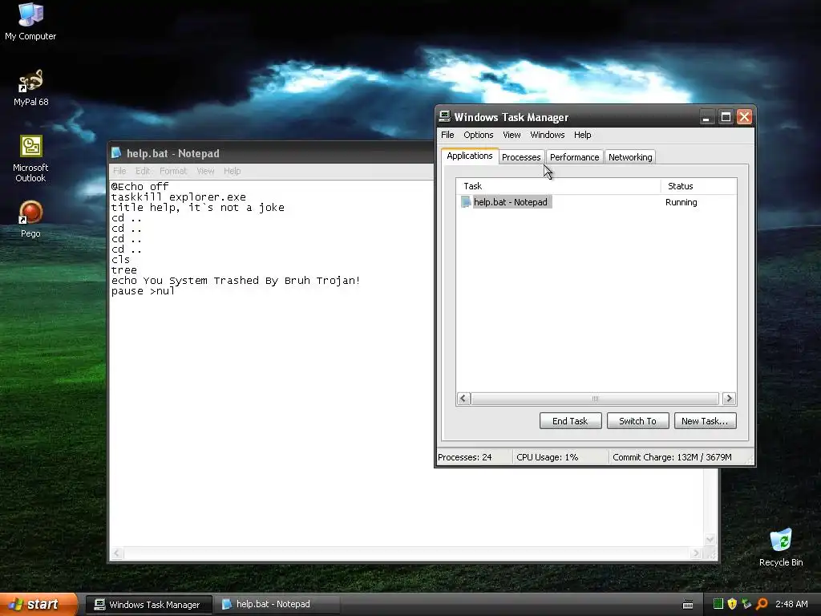
Task: Minimize the Windows Task Manager window
Action: coord(707,116)
